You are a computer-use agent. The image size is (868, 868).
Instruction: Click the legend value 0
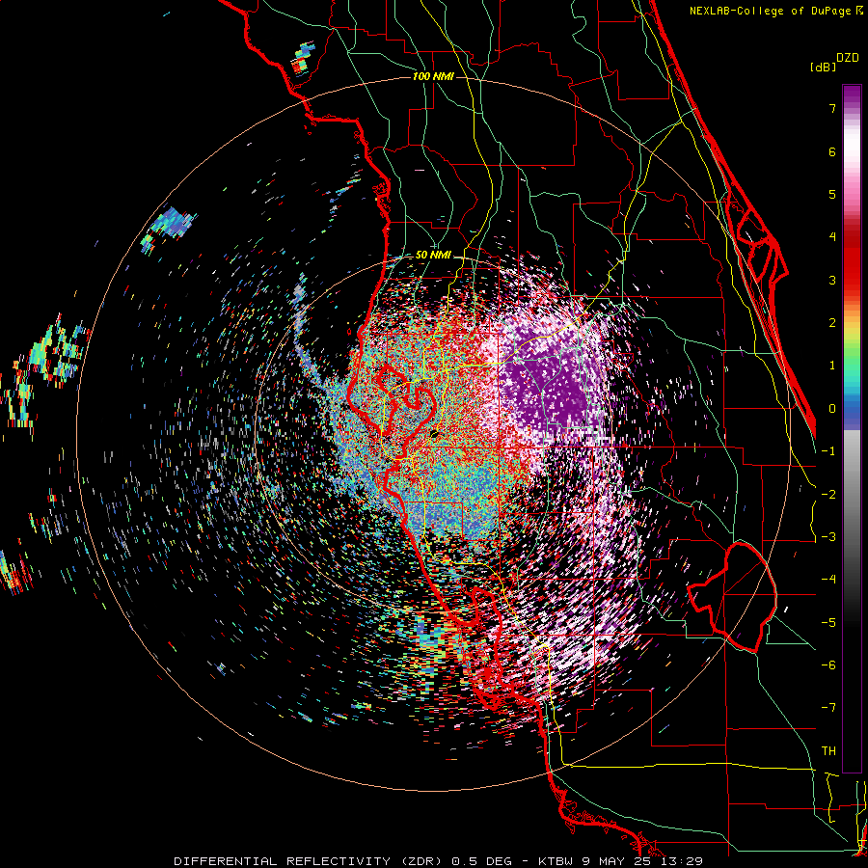click(832, 409)
